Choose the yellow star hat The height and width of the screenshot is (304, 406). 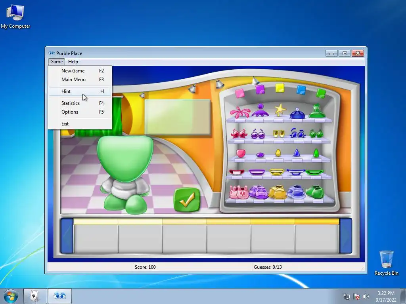(x=280, y=110)
